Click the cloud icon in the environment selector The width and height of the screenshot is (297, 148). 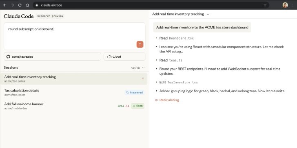(109, 57)
